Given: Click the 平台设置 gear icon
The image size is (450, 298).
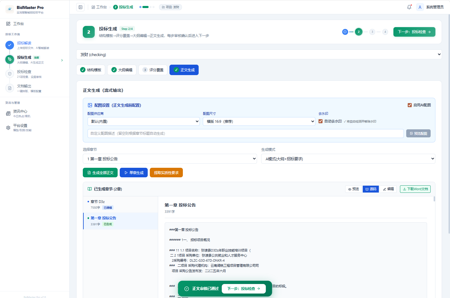Looking at the screenshot, I should [8, 128].
